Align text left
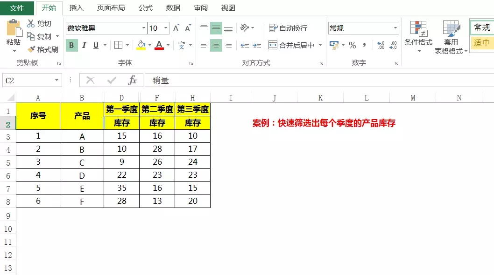 [204, 45]
